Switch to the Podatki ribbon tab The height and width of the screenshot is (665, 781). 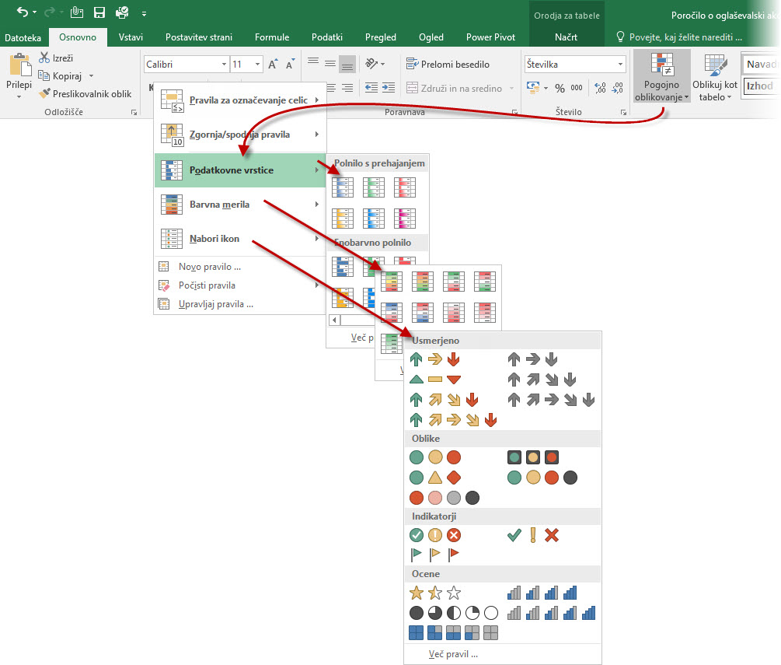pos(327,37)
